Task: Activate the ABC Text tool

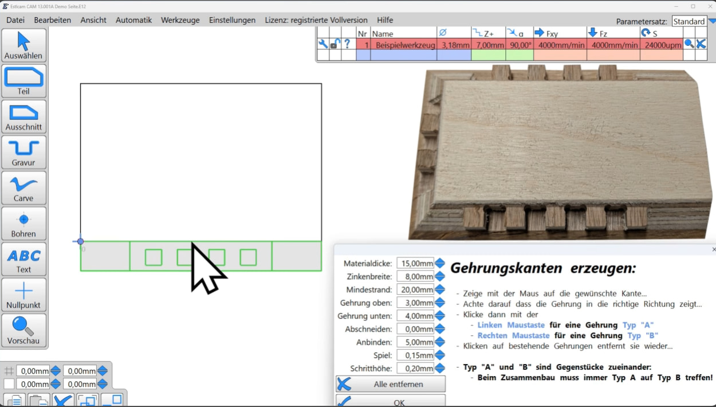Action: [x=23, y=259]
